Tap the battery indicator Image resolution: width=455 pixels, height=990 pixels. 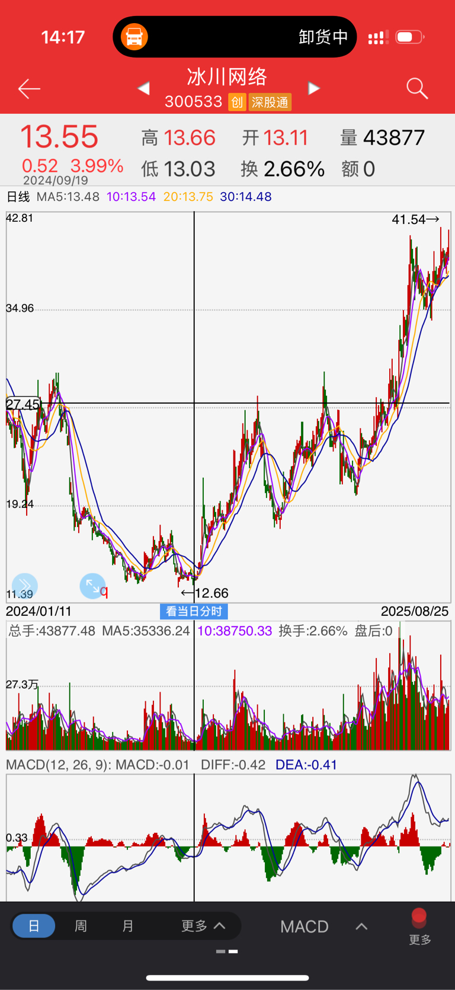(x=410, y=37)
